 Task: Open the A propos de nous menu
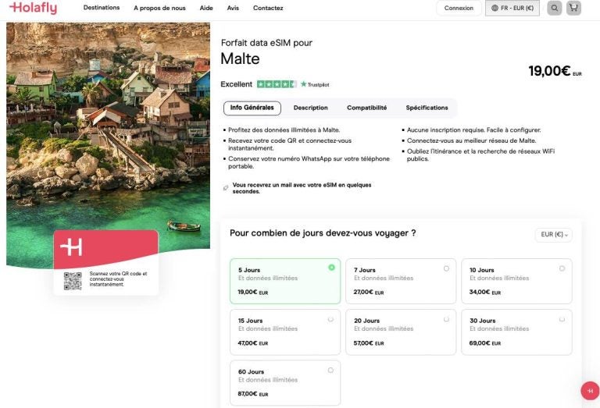click(x=159, y=8)
